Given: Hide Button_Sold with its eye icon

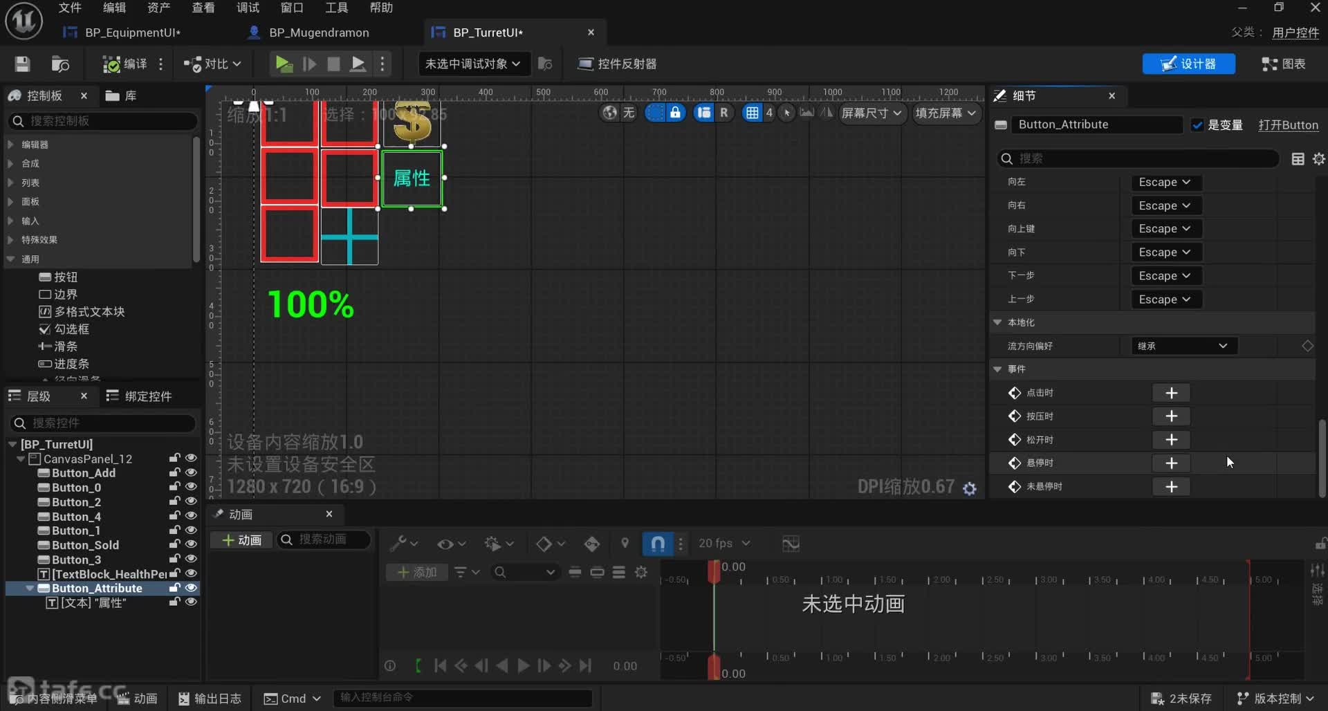Looking at the screenshot, I should point(192,544).
